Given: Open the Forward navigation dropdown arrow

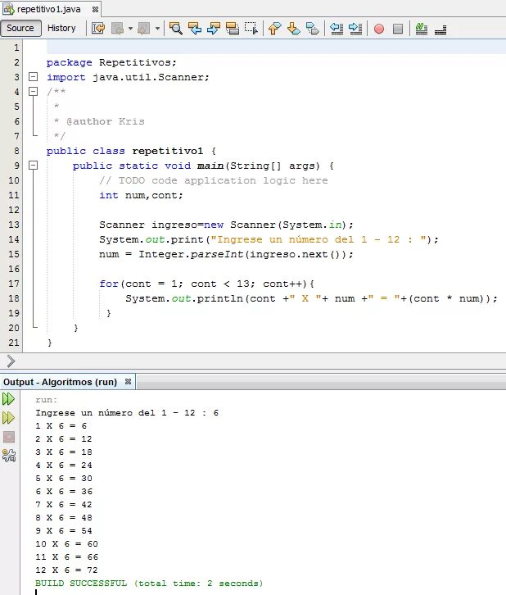Looking at the screenshot, I should pos(157,29).
